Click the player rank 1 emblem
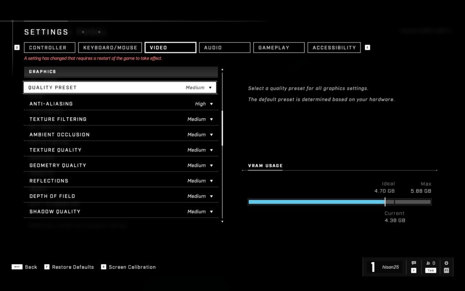Viewport: 465px width, 291px height. (373, 267)
